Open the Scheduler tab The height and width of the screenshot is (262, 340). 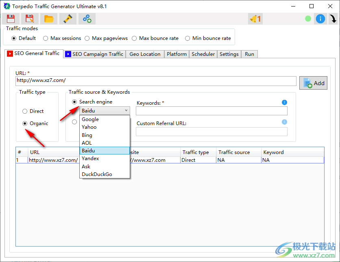(x=203, y=54)
